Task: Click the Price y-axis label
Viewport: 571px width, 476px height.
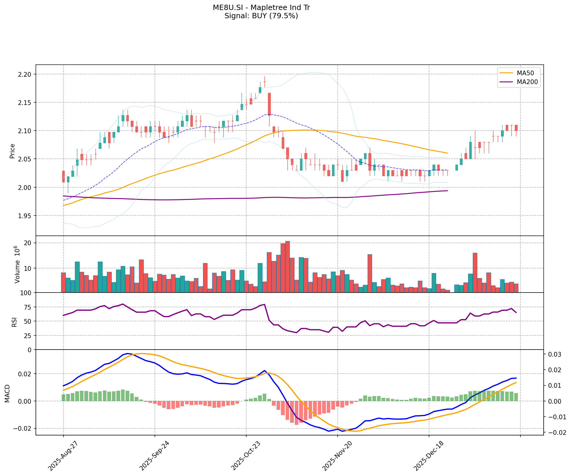Action: [x=12, y=151]
